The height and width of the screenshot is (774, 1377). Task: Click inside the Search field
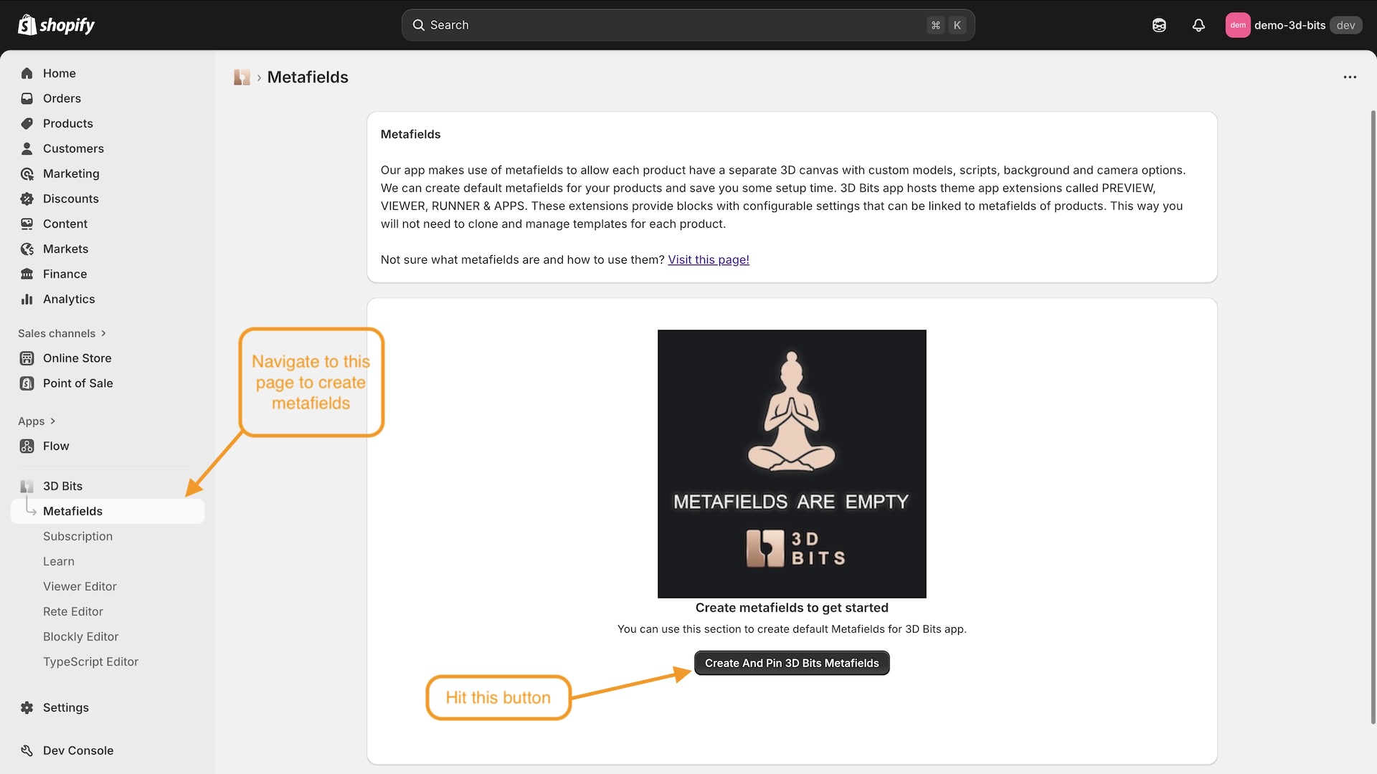(645, 24)
